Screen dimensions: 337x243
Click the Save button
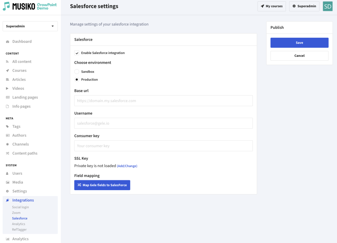pyautogui.click(x=299, y=43)
